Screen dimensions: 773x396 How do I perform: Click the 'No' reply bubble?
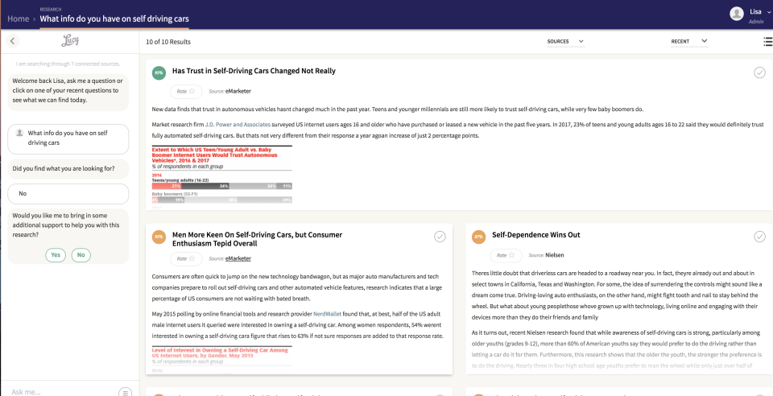(x=68, y=193)
